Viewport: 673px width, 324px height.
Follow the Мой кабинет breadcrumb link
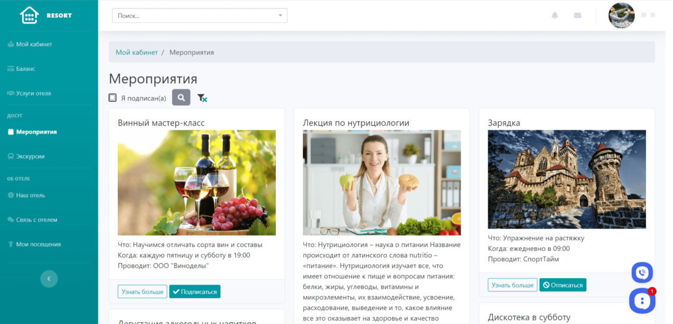tap(137, 53)
